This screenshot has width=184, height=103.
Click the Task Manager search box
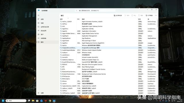95,11
